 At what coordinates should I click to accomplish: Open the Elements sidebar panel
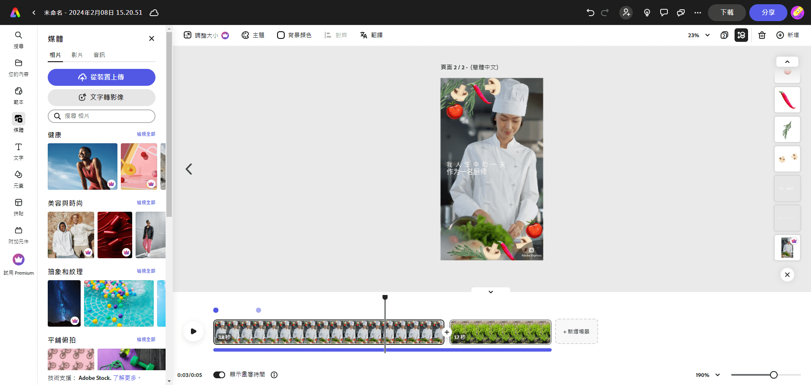(19, 179)
